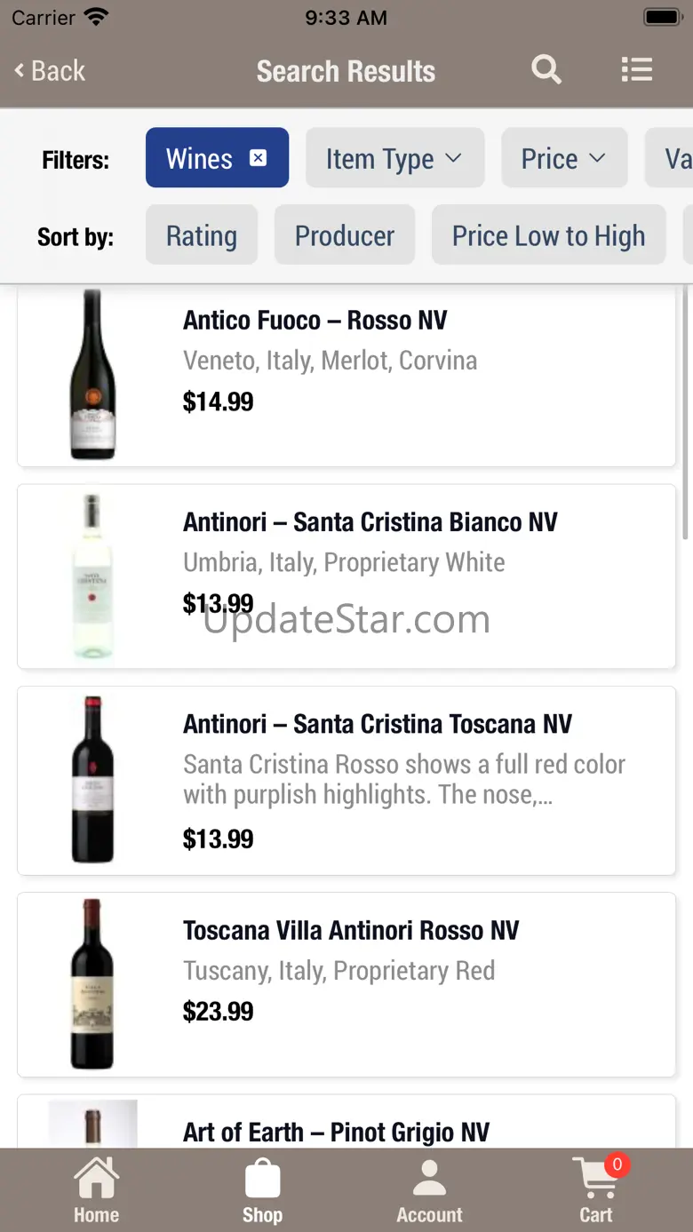Expand the Item Type filter dropdown

(x=394, y=159)
